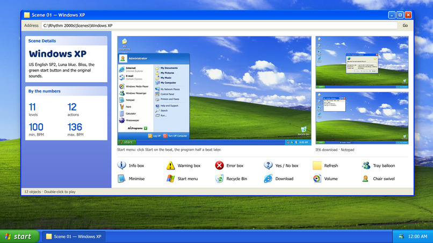Maximize the Scene 01 window
Screen dimensions: 433x243
coord(400,15)
